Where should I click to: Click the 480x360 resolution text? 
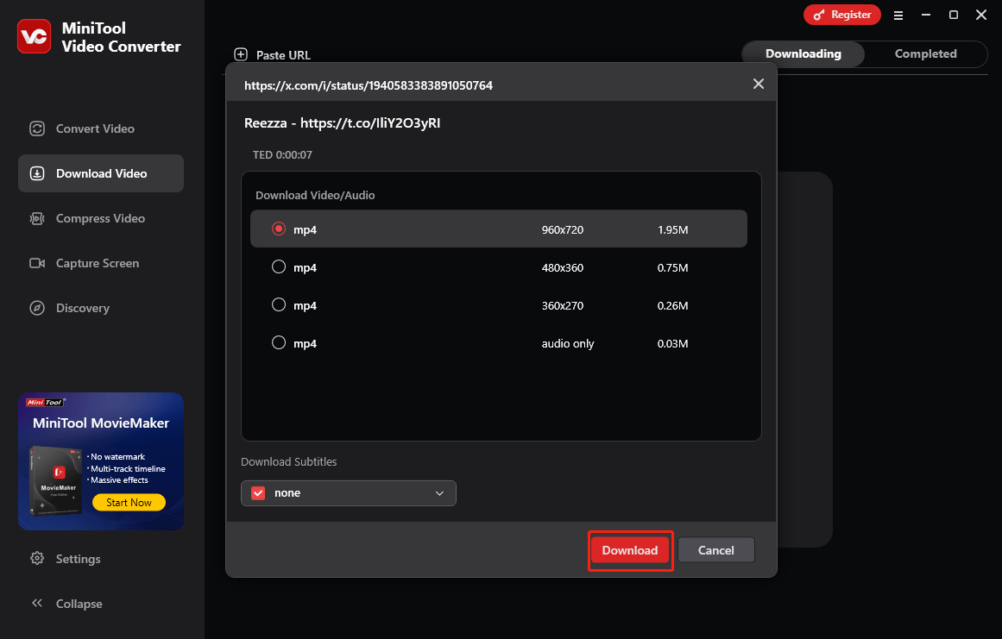(563, 268)
